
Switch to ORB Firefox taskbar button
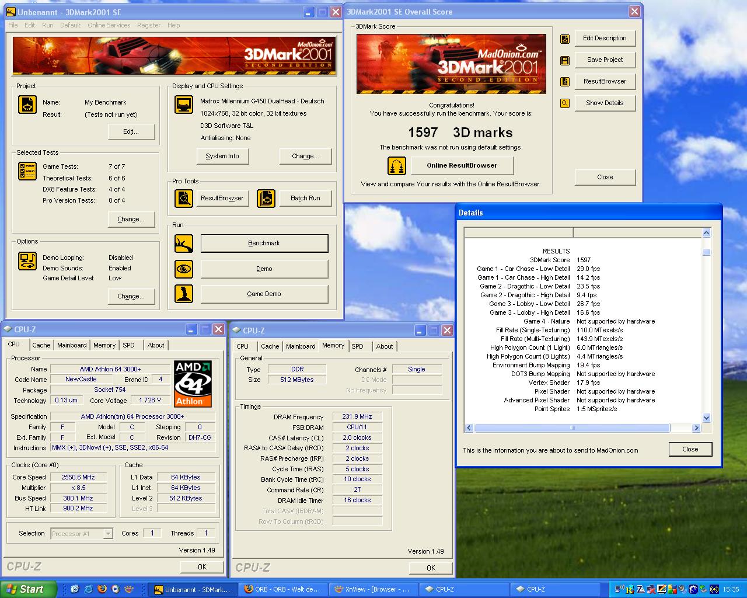[283, 589]
